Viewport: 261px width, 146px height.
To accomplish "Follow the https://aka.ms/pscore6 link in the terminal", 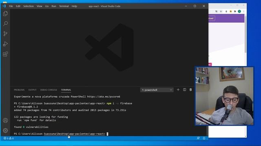I will tap(104, 97).
